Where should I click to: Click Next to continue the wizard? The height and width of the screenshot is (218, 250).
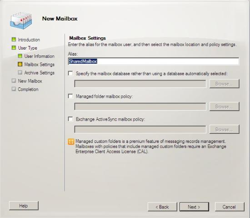(194, 207)
